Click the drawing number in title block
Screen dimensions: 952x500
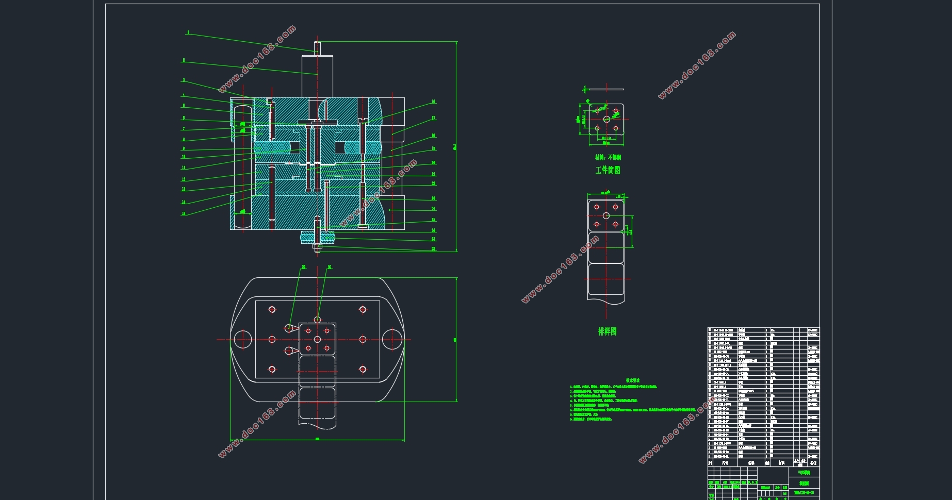click(x=804, y=493)
